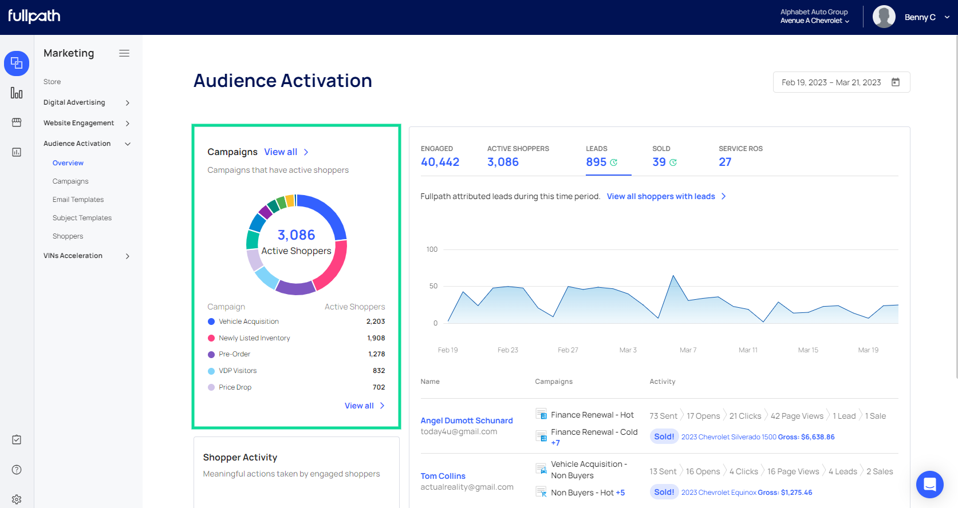Open the help question mark icon

17,470
